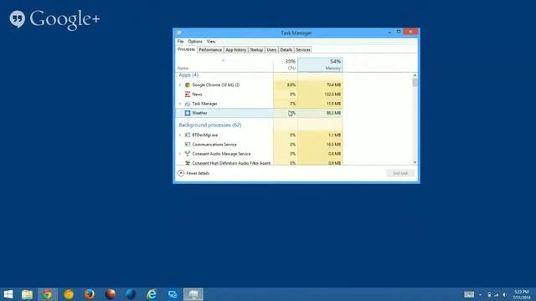Open the Options menu
Screen dimensions: 536x301
[195, 41]
